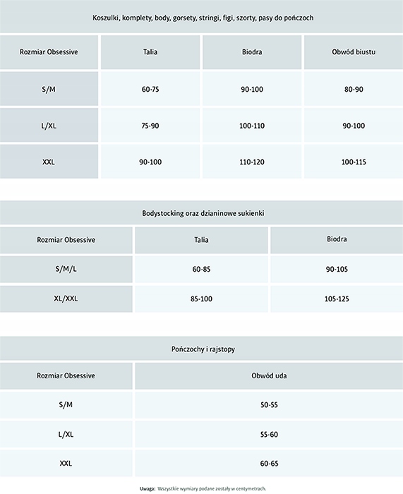Image resolution: width=403 pixels, height=494 pixels.
Task: Click the 50-55 thigh value cell
Action: [x=269, y=404]
